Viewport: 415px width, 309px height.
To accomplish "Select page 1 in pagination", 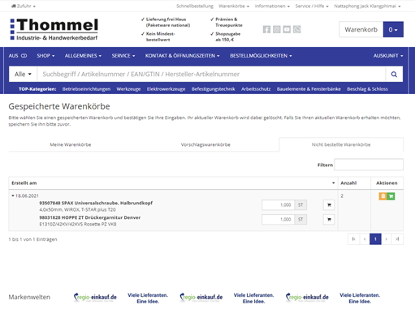I will (x=375, y=239).
